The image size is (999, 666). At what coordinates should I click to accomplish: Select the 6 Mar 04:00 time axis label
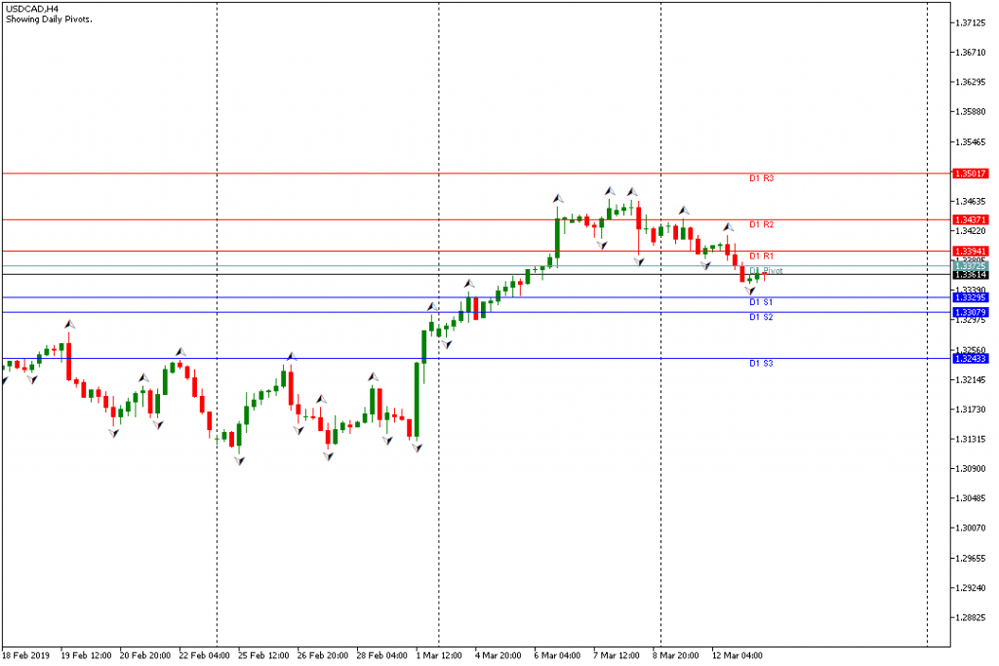point(556,655)
